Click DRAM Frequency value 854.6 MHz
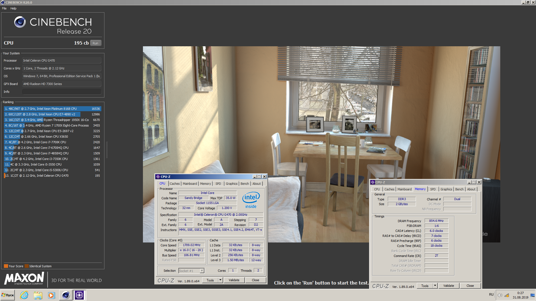Screen dimensions: 536x301 pyautogui.click(x=436, y=221)
